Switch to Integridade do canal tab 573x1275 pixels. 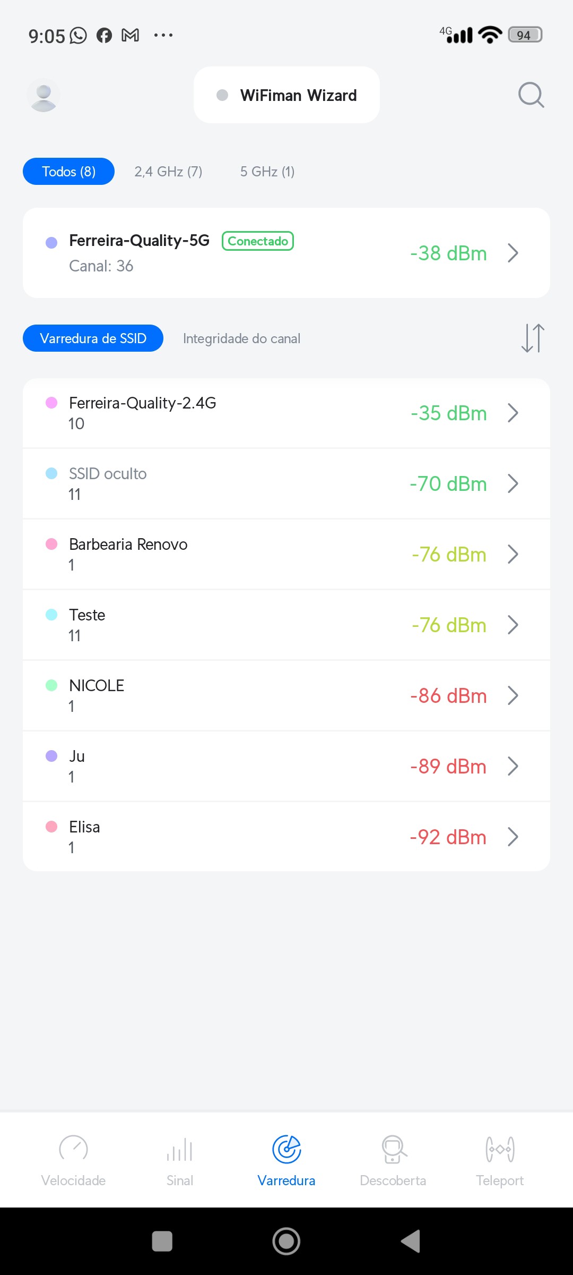click(241, 338)
